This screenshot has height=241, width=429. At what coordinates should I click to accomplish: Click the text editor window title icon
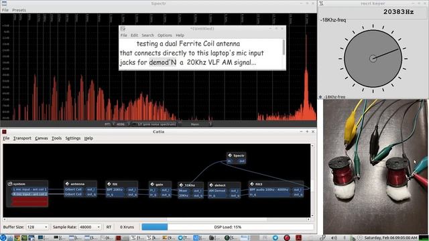123,29
